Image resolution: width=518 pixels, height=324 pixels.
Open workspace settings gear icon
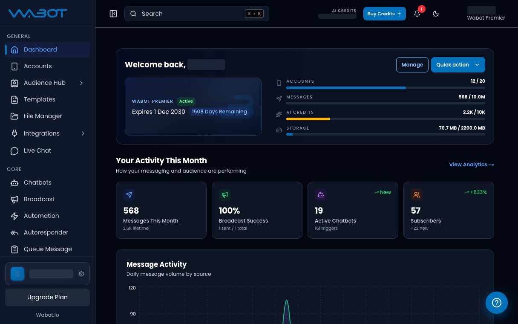point(81,274)
